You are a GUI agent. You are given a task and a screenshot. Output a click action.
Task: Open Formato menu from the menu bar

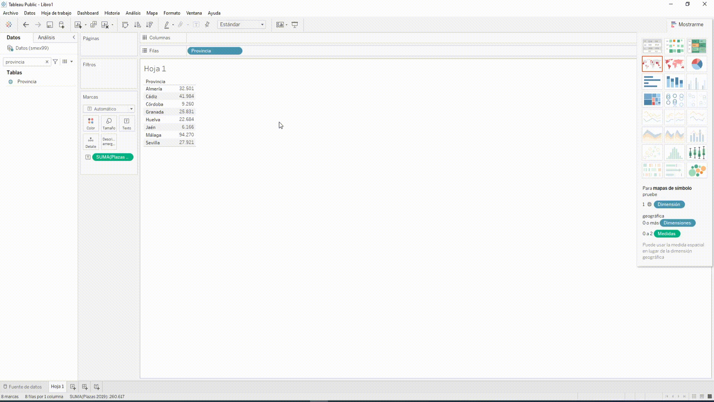(x=172, y=13)
